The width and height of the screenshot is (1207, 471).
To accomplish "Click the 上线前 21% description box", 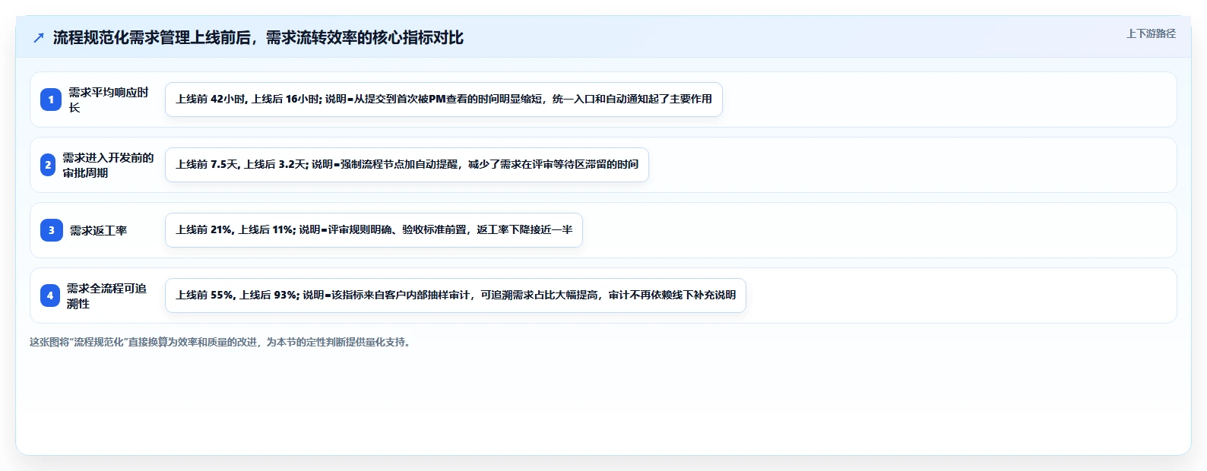I will pyautogui.click(x=374, y=230).
